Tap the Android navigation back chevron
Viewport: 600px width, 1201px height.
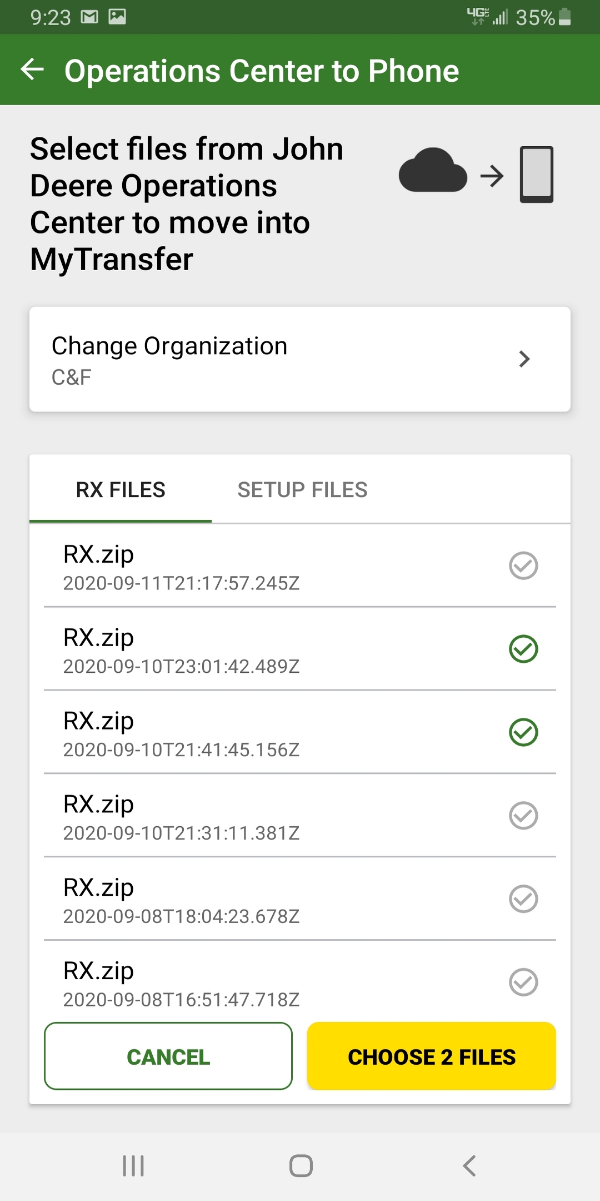(x=469, y=1165)
